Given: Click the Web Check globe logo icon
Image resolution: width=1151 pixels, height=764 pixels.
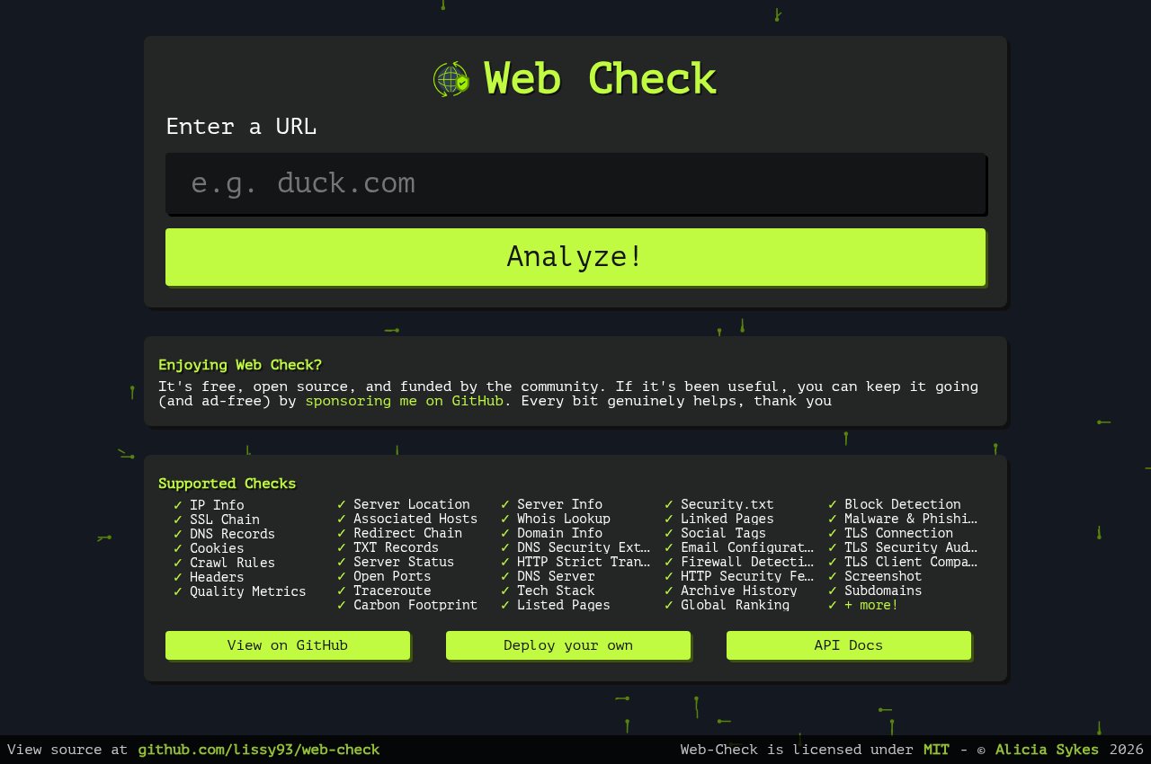Looking at the screenshot, I should (451, 79).
